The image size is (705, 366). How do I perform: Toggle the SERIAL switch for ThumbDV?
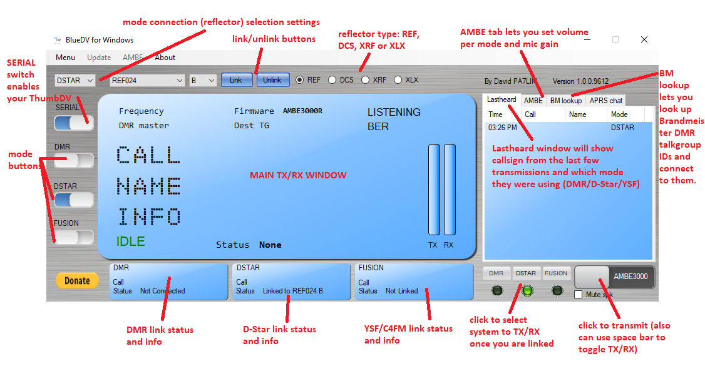[x=74, y=123]
